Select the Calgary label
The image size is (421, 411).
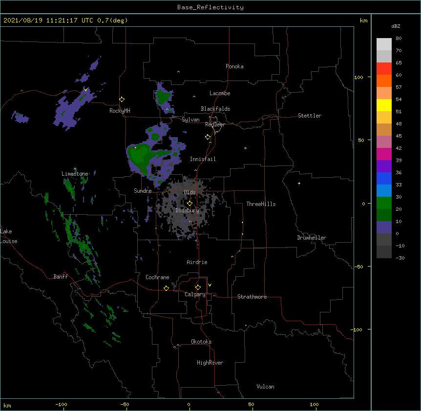pyautogui.click(x=195, y=294)
